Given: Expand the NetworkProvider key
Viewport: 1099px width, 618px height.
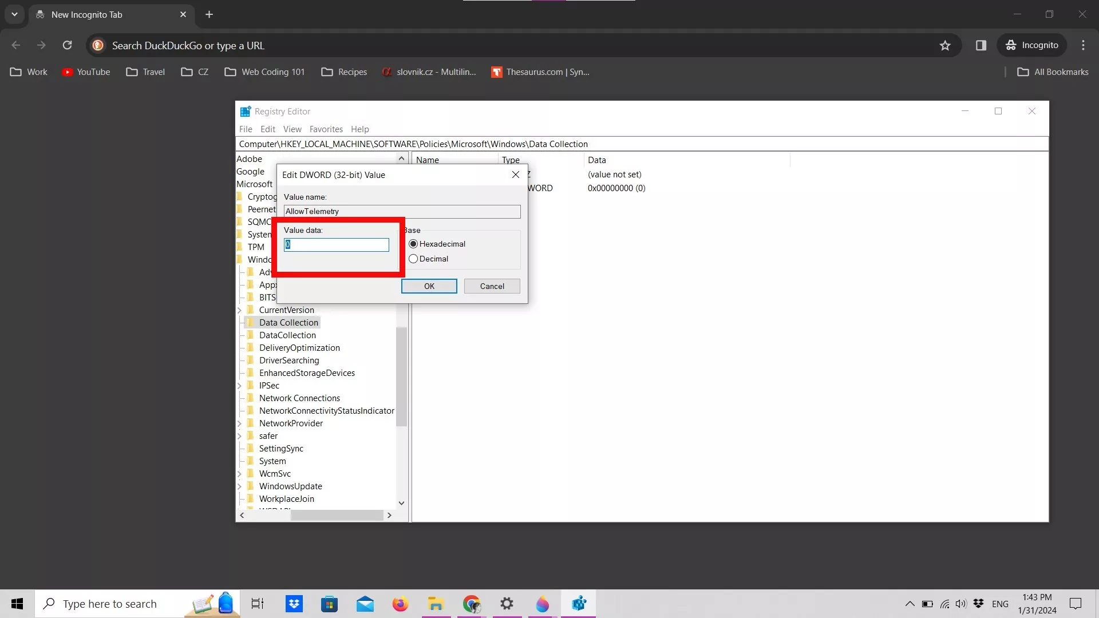Looking at the screenshot, I should pos(239,423).
